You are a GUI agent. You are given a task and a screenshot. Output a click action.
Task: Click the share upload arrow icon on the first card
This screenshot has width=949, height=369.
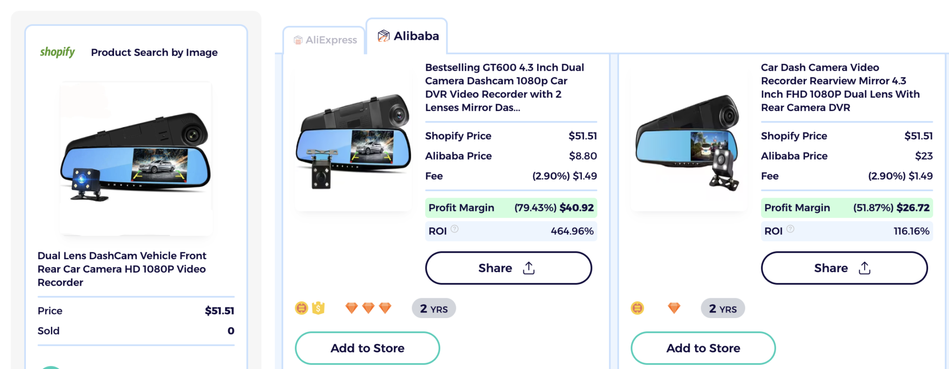coord(529,268)
